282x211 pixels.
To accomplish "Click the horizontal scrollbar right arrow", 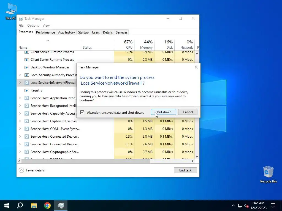I will (192, 161).
